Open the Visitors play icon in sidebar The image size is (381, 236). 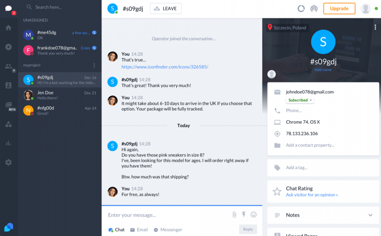tap(9, 47)
